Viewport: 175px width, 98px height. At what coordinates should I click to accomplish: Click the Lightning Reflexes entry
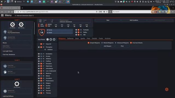tap(8, 96)
